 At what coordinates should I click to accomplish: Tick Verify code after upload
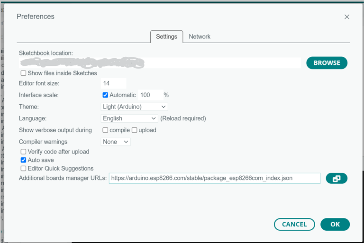click(23, 152)
